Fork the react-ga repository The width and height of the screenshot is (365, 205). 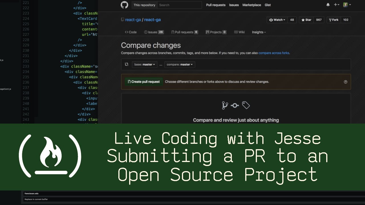[334, 20]
